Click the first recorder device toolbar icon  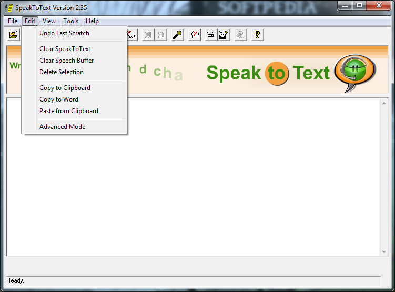[211, 35]
